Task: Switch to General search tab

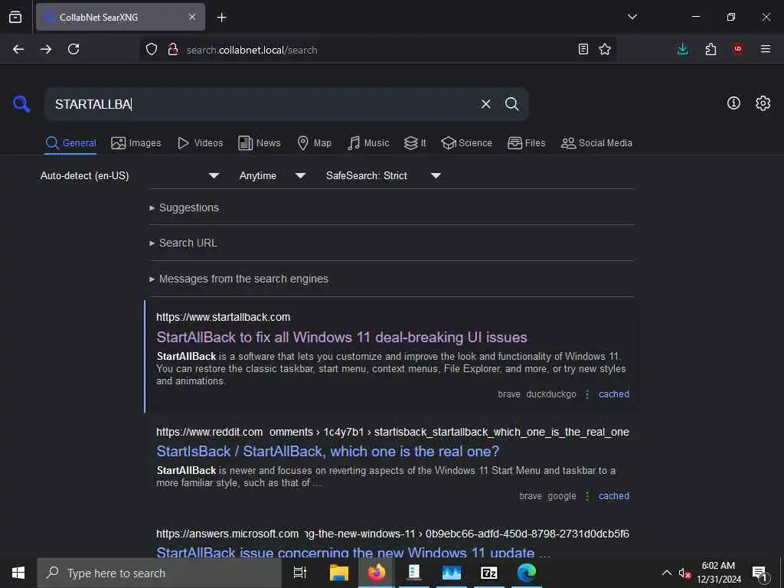Action: [70, 143]
